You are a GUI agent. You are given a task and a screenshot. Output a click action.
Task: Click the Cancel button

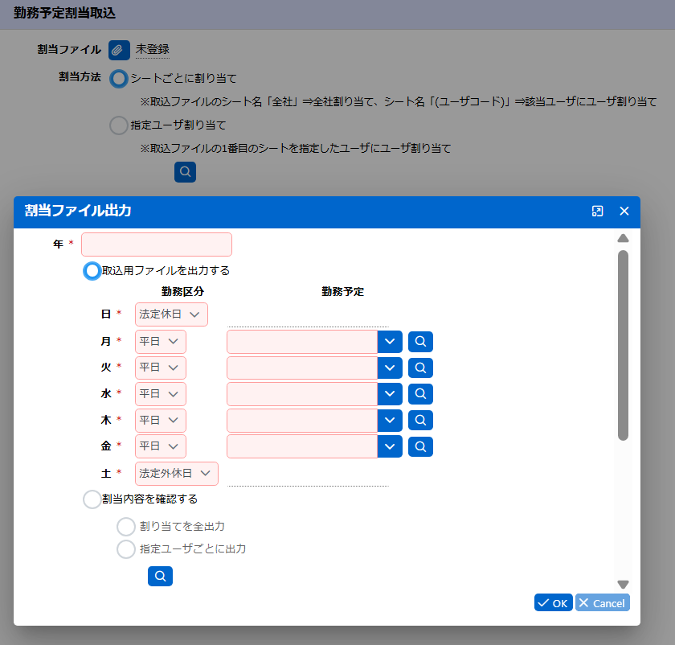click(x=602, y=602)
